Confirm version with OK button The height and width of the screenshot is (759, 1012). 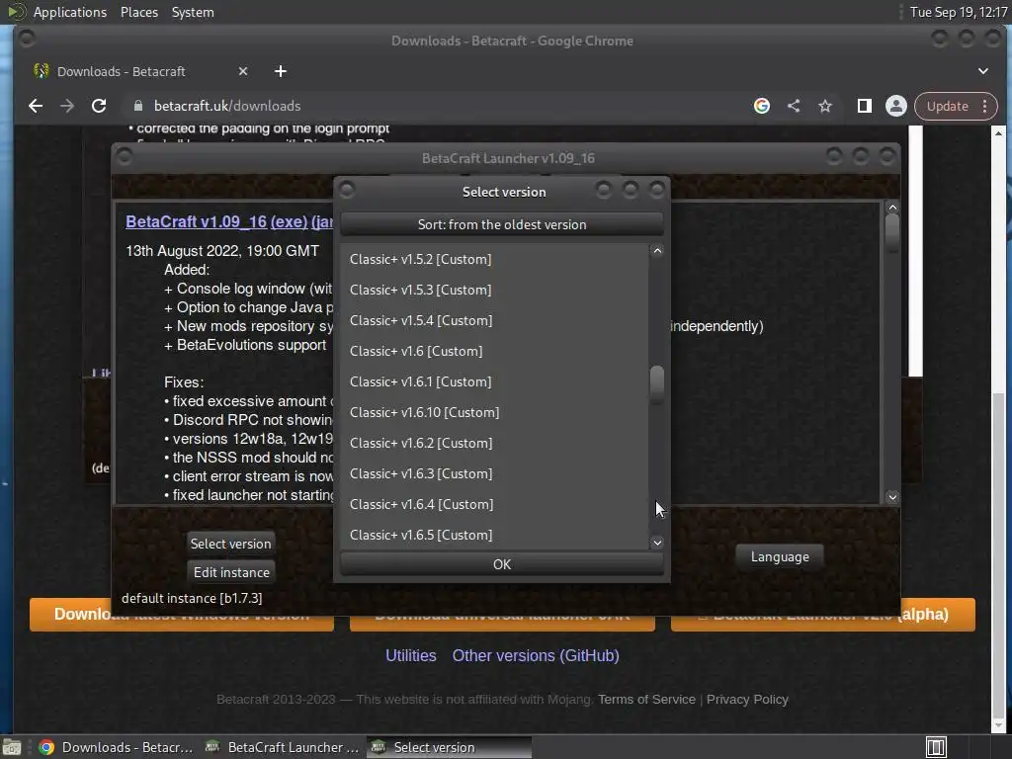(501, 564)
